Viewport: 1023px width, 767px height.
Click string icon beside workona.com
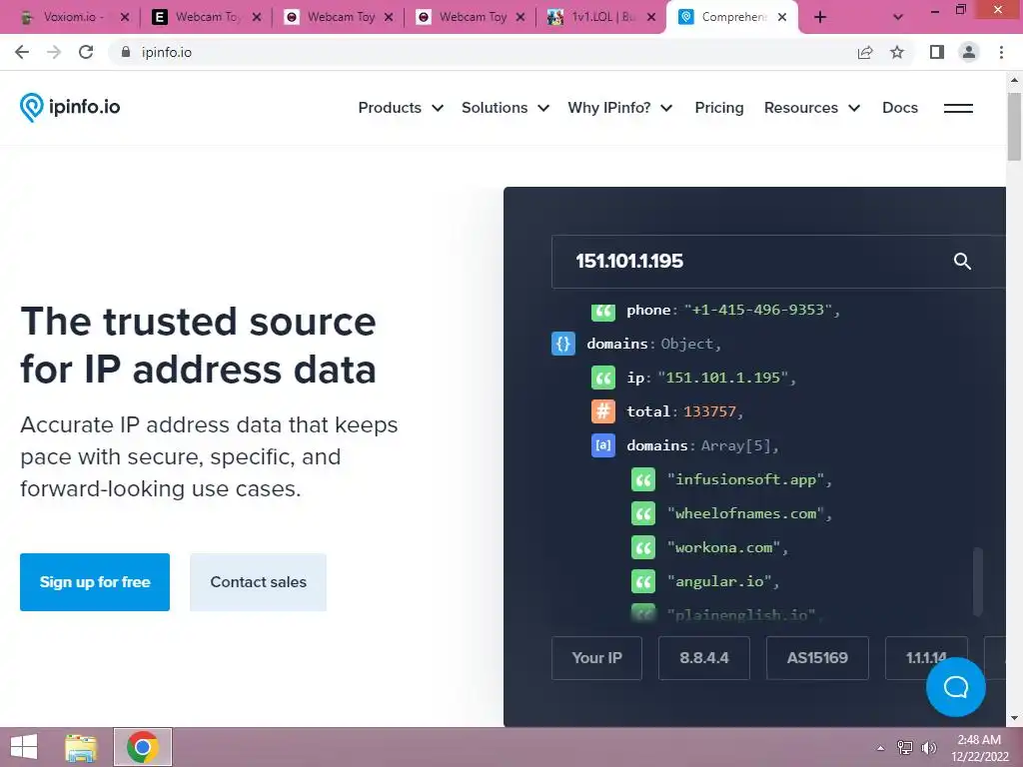[x=643, y=548]
